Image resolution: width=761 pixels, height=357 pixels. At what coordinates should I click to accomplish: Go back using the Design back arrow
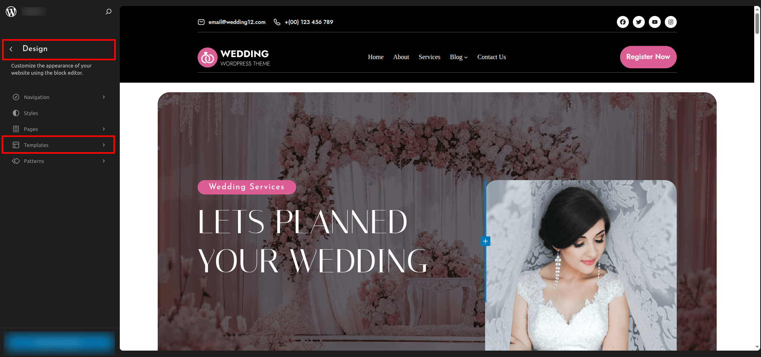11,49
